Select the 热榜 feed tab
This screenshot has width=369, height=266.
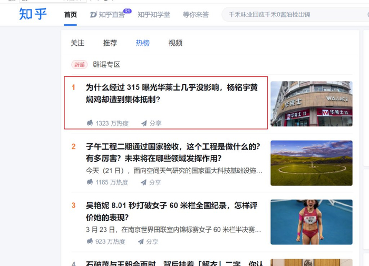[x=143, y=43]
